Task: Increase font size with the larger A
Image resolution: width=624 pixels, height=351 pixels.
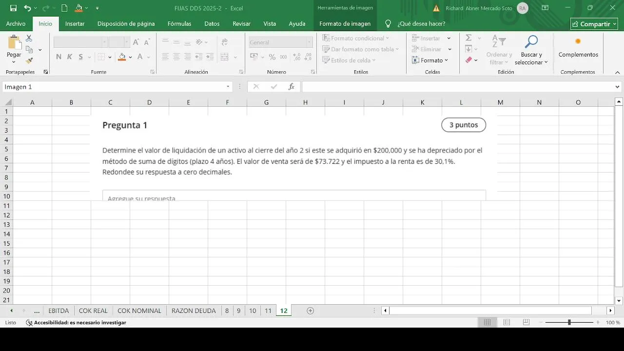Action: 136,42
